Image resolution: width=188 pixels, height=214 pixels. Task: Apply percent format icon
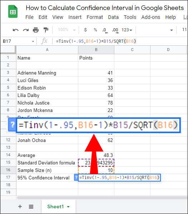[95, 30]
